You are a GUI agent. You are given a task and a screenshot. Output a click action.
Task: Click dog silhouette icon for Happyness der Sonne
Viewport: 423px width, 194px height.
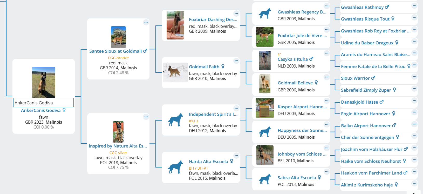(265, 132)
